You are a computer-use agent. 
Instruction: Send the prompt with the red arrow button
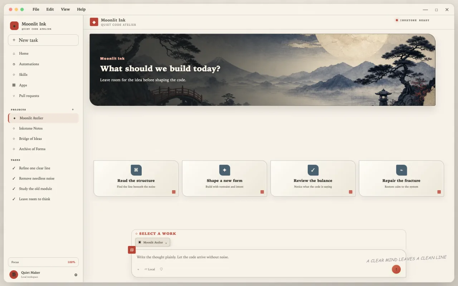coord(396,269)
